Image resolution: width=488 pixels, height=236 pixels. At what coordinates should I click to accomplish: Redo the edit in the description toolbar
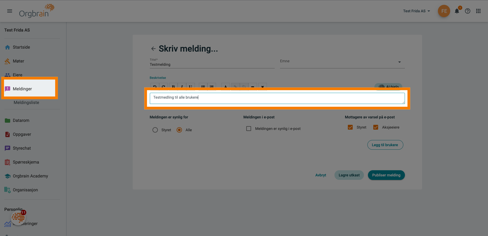click(x=163, y=87)
